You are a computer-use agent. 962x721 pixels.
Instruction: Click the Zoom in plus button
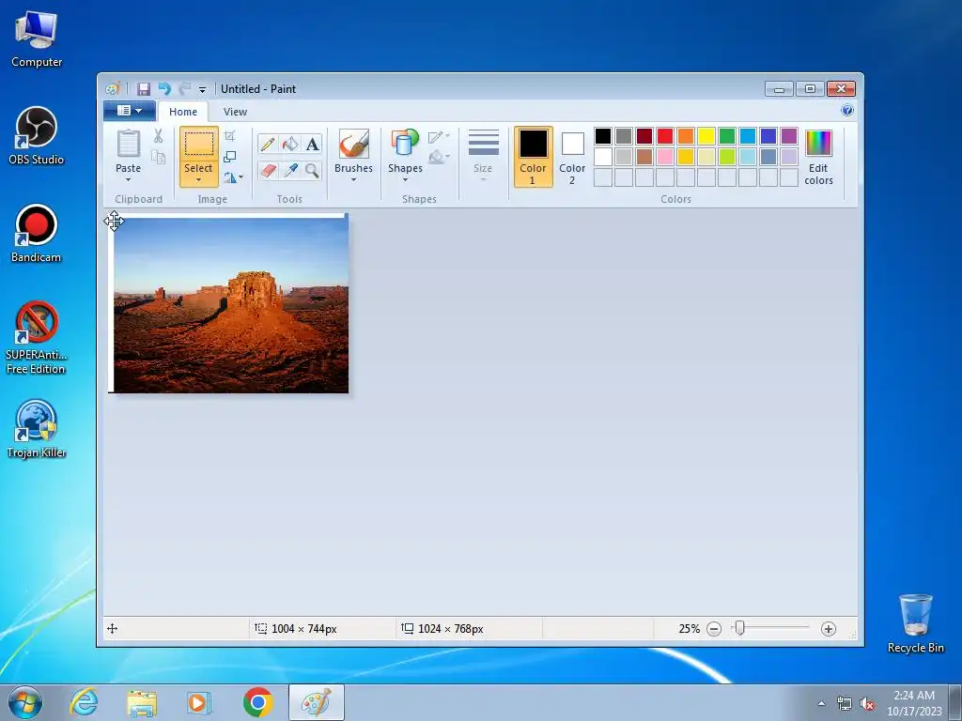[x=829, y=629]
